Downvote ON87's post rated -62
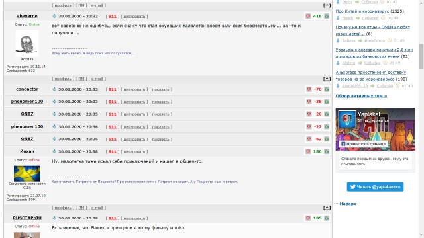 pyautogui.click(x=309, y=139)
